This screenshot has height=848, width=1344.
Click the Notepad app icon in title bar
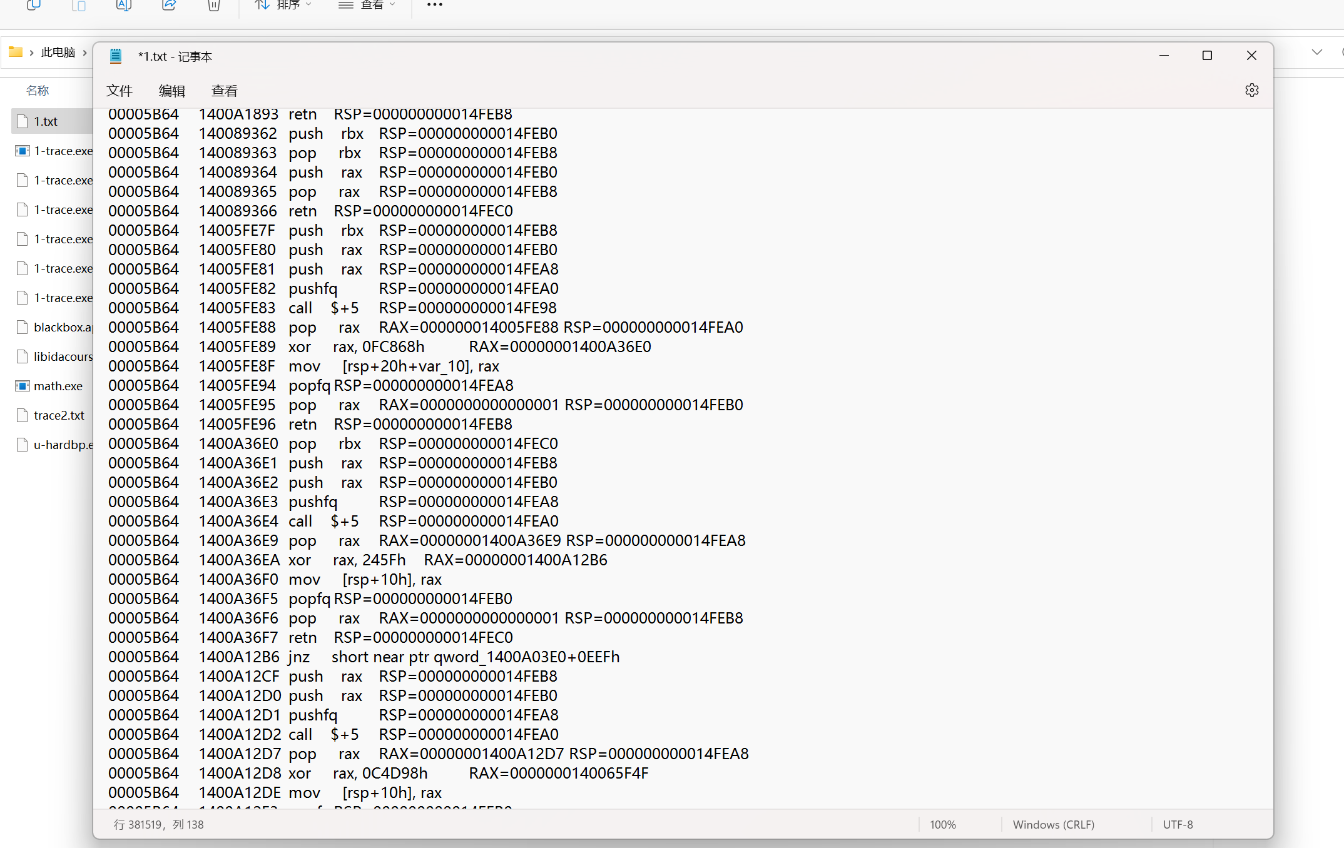[116, 56]
